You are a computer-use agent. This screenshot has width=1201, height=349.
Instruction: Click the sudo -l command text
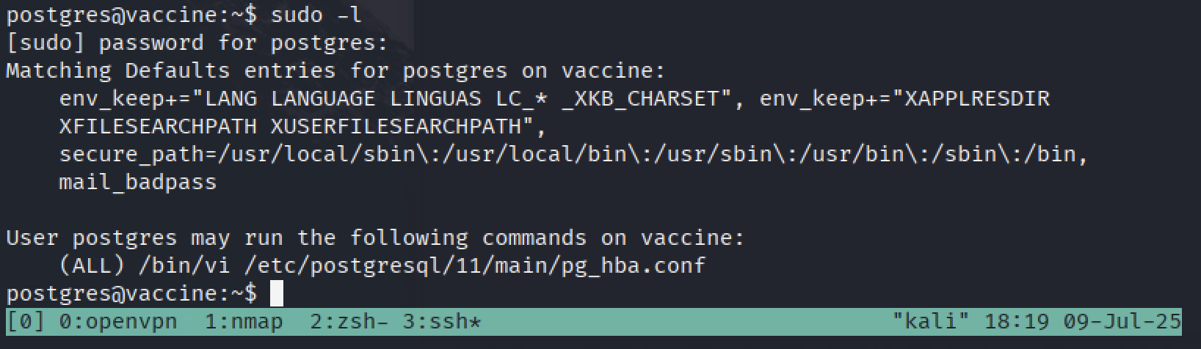pos(316,15)
